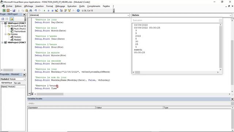Pause execution with the Break icon
This screenshot has height=132, width=234.
tap(48, 11)
